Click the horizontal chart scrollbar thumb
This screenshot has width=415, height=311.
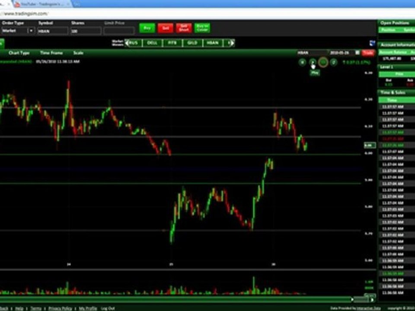pyautogui.click(x=361, y=300)
